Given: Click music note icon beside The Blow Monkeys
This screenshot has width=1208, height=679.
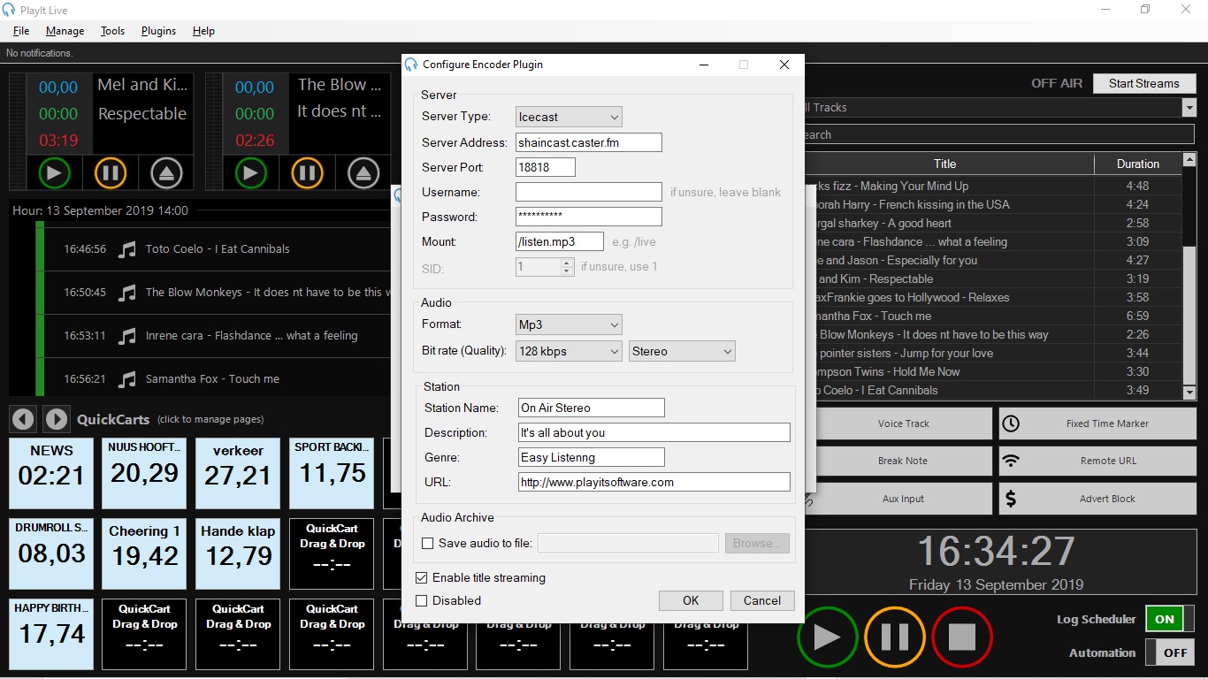Looking at the screenshot, I should coord(128,293).
